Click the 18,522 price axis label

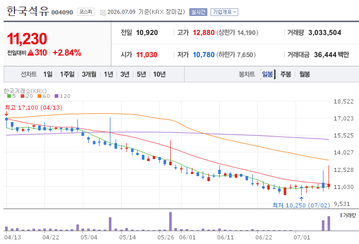(x=344, y=101)
